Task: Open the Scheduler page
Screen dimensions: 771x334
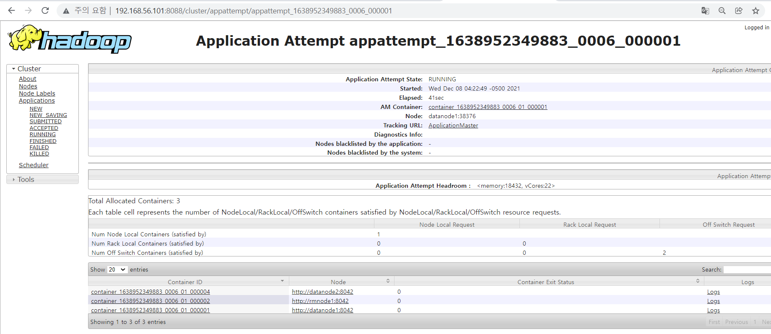Action: coord(34,165)
